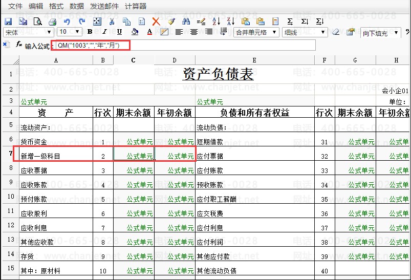Open the 编辑 menu
The height and width of the screenshot is (280, 411).
[x=36, y=6]
